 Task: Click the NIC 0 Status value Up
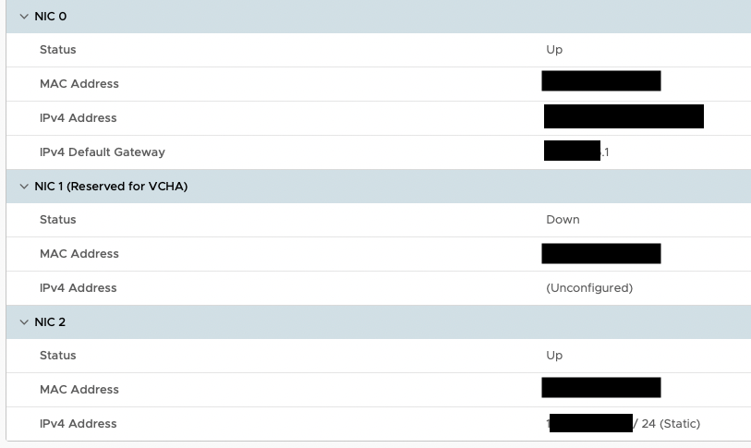point(554,50)
